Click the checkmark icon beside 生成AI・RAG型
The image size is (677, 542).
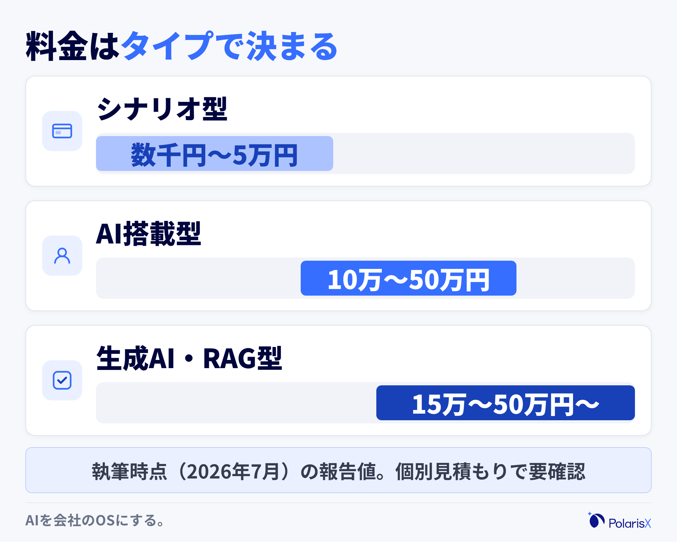click(x=62, y=381)
